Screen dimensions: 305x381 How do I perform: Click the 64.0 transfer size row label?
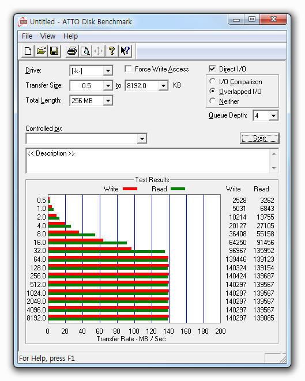(40, 259)
